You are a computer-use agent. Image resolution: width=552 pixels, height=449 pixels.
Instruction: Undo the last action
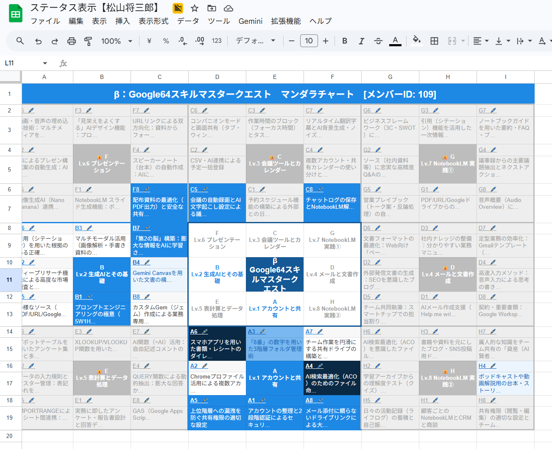38,41
